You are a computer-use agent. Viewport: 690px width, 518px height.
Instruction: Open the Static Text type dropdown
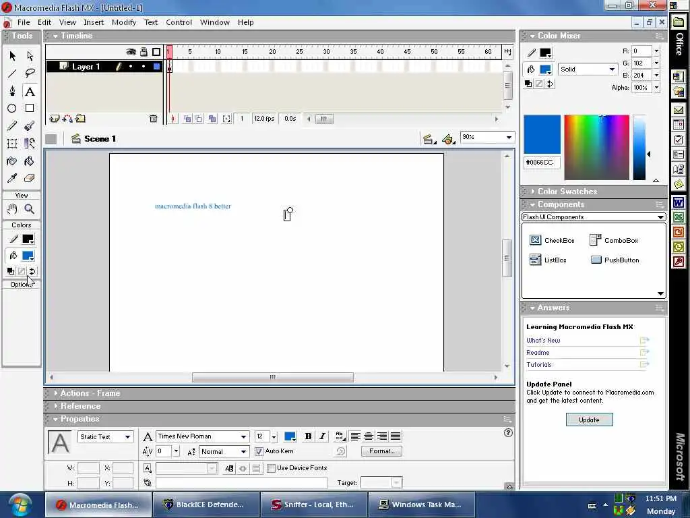[105, 437]
